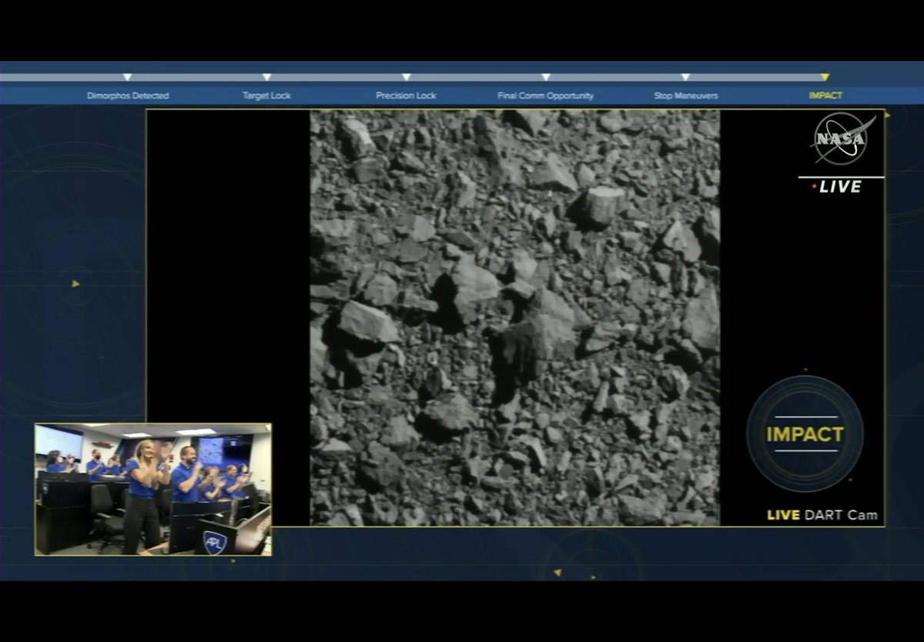The image size is (924, 642).
Task: Click the asteroid surface DART camera feed
Action: click(515, 317)
